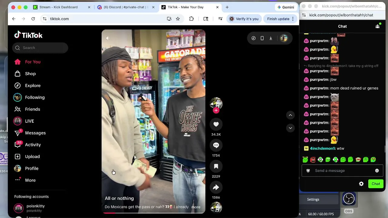This screenshot has width=388, height=218.
Task: Go to next video with down arrow
Action: (290, 128)
